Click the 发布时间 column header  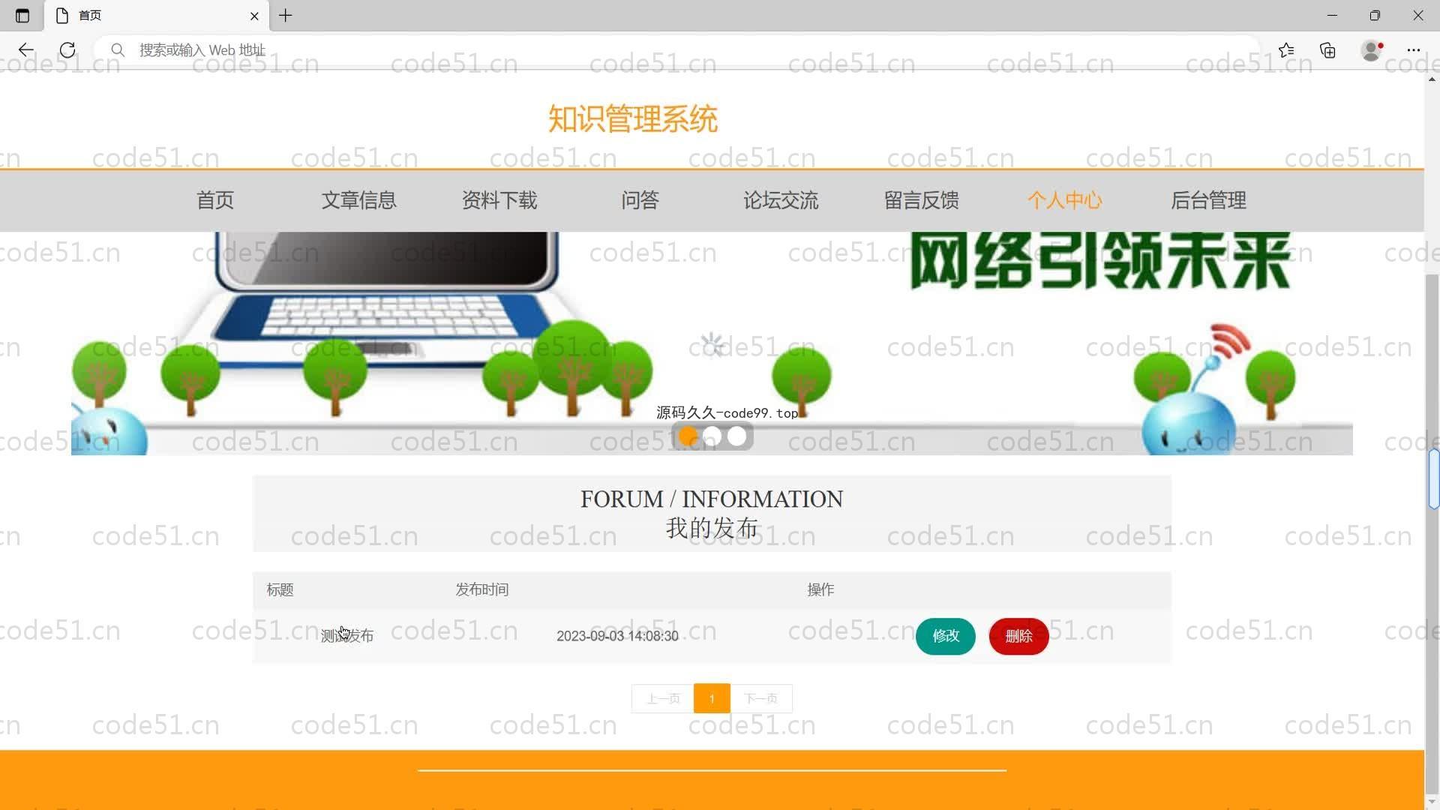(482, 590)
